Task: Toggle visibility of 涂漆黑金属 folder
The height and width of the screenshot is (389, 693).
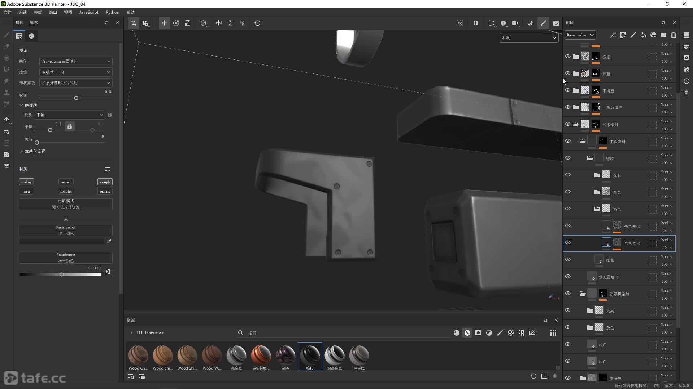Action: (x=568, y=294)
